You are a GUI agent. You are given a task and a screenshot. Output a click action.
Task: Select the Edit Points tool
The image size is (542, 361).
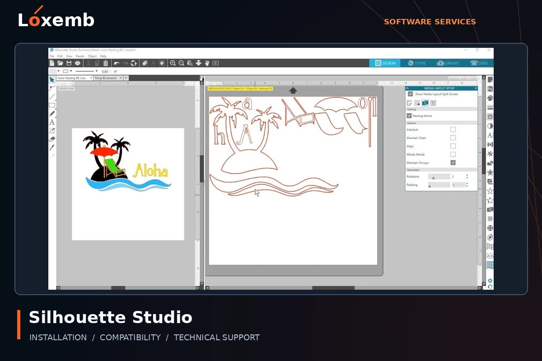[x=52, y=88]
